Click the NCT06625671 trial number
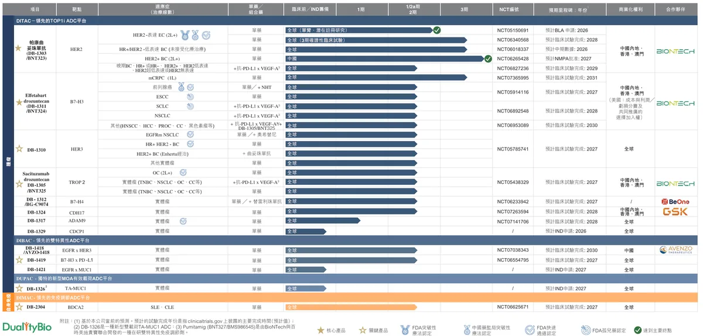The height and width of the screenshot is (336, 703). pos(513,307)
